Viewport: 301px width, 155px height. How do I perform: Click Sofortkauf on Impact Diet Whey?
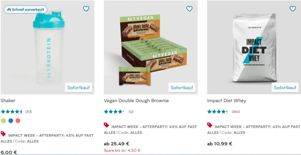[x=285, y=88]
